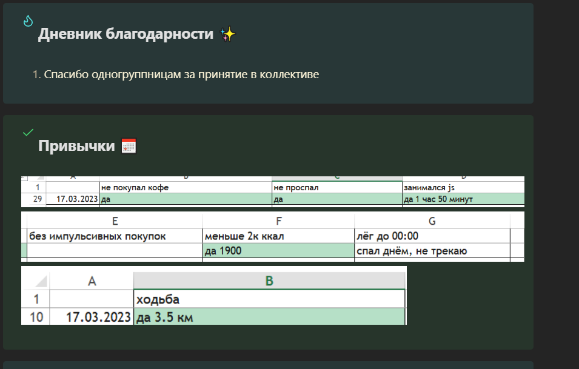This screenshot has height=369, width=579.
Task: Click the cell не покупал кофе
Action: tap(186, 187)
